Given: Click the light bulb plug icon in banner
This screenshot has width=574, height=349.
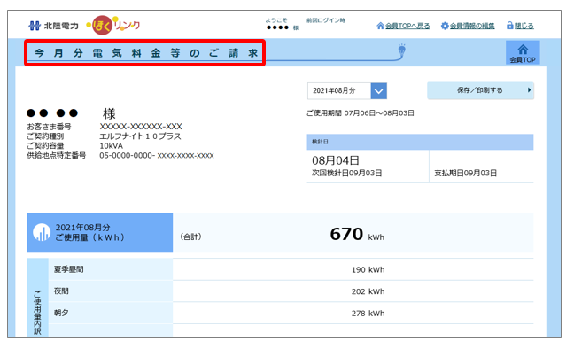Looking at the screenshot, I should 401,50.
